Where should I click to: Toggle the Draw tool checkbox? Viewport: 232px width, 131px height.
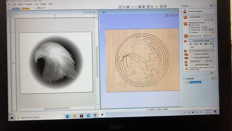[x=204, y=36]
